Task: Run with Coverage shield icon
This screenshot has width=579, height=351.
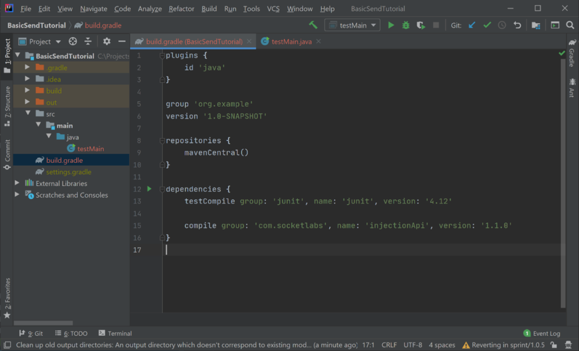Action: pyautogui.click(x=421, y=25)
